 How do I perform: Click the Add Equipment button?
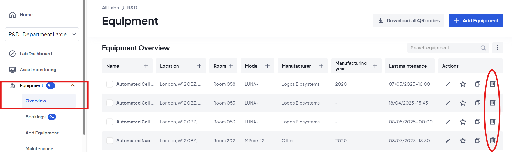click(x=476, y=20)
